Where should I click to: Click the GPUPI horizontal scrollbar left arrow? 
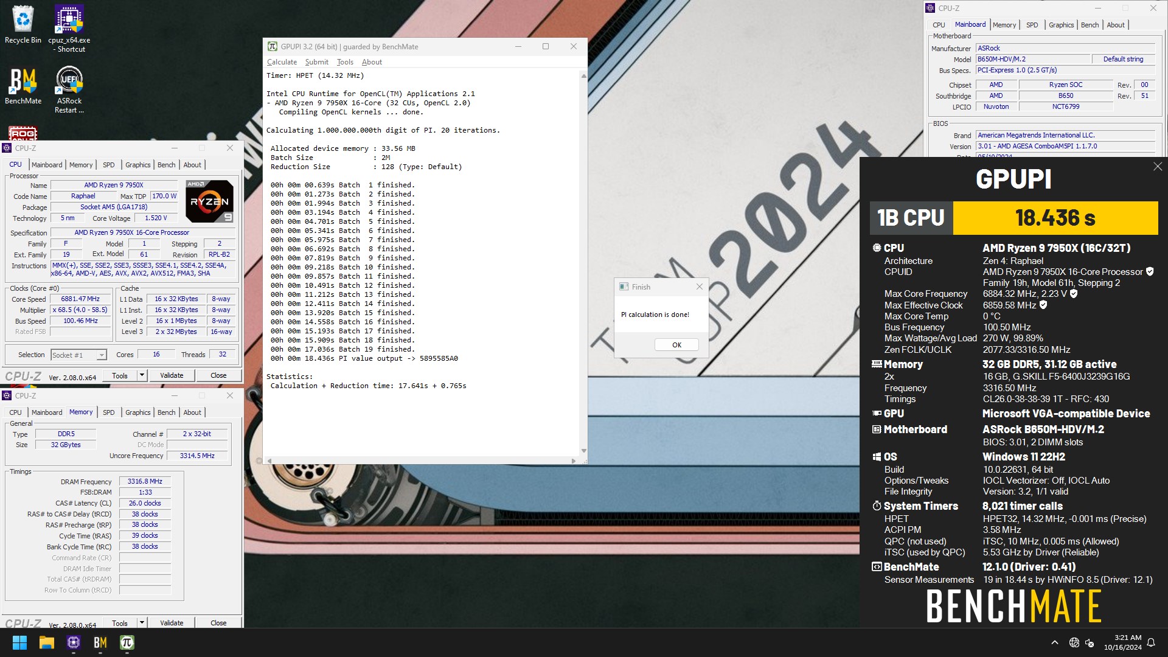click(269, 461)
